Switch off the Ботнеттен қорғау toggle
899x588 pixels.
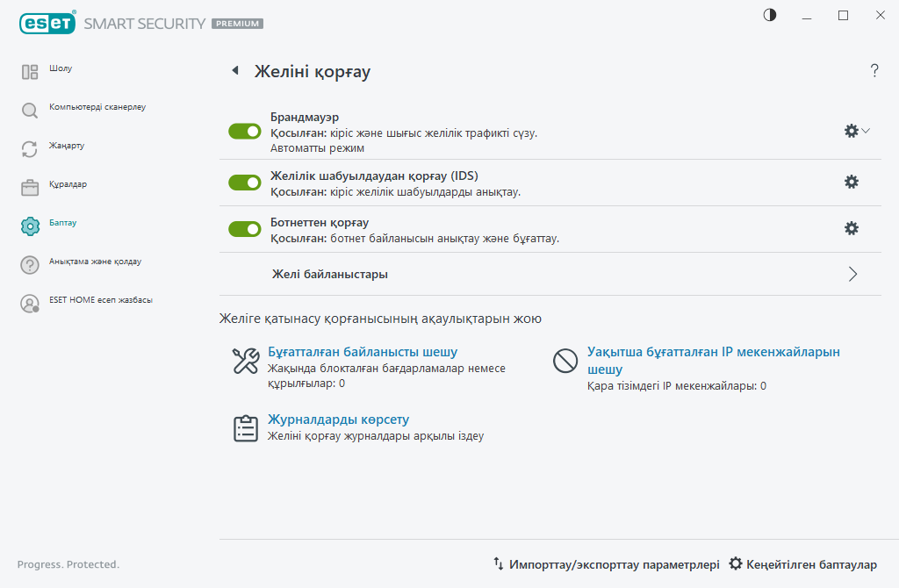pyautogui.click(x=245, y=228)
